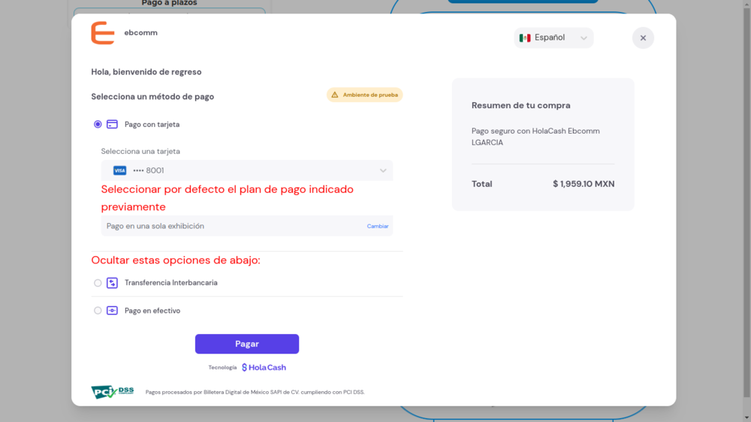Click the credit card icon beside Pago con tarjeta
Image resolution: width=751 pixels, height=422 pixels.
click(x=112, y=125)
